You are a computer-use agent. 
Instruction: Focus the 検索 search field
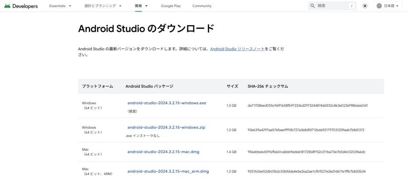332,6
